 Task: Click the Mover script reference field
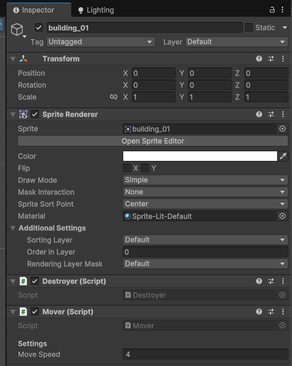coord(200,325)
